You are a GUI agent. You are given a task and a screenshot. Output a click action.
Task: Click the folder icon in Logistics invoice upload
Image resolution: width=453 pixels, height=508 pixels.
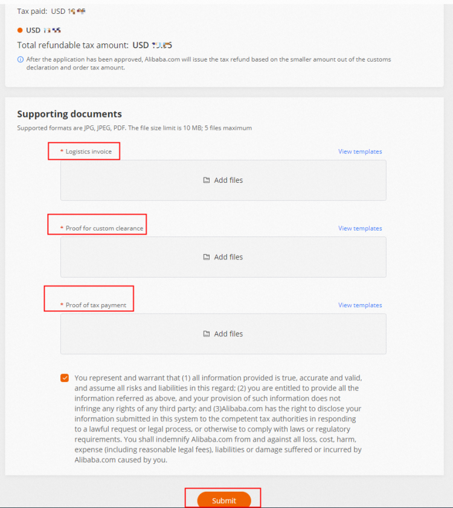pos(207,180)
